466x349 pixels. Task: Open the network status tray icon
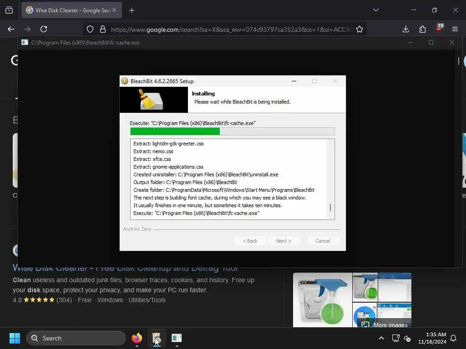tap(395, 338)
